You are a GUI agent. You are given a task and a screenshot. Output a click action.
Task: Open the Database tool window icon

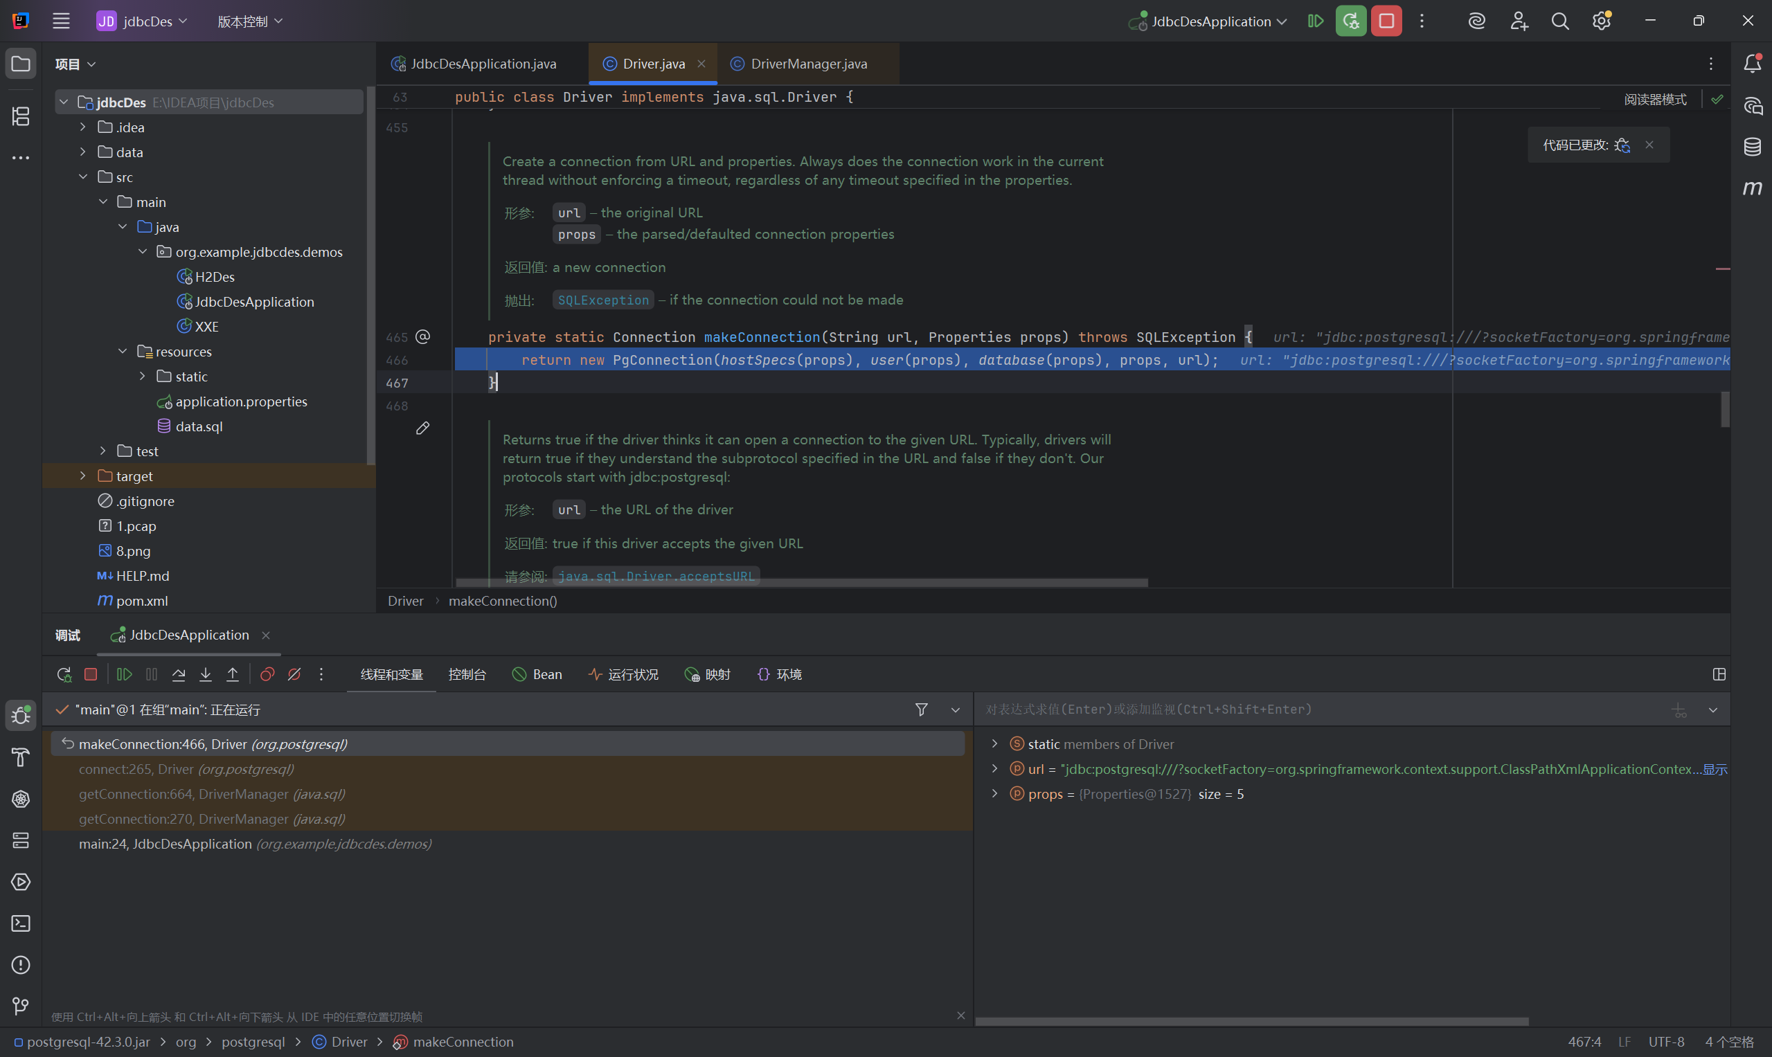1752,147
